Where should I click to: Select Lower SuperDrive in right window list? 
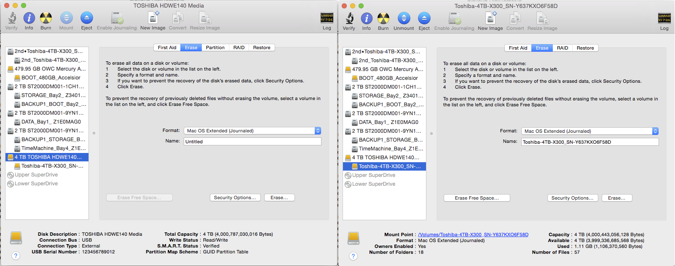[x=384, y=184]
